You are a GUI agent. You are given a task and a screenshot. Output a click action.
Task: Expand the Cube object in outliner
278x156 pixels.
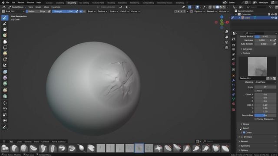[239, 18]
